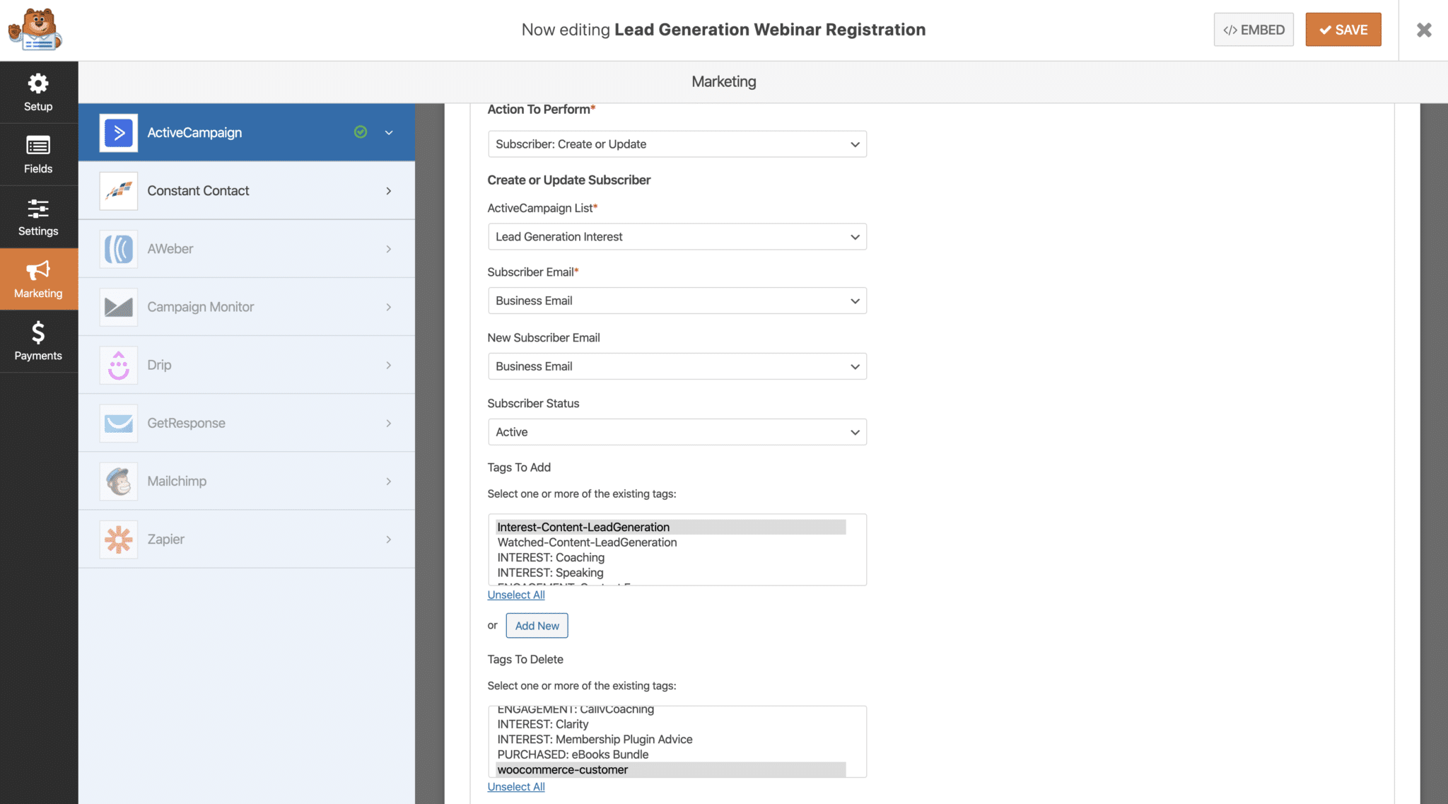The height and width of the screenshot is (804, 1448).
Task: Click the Mailchimp monkey icon
Action: [119, 482]
